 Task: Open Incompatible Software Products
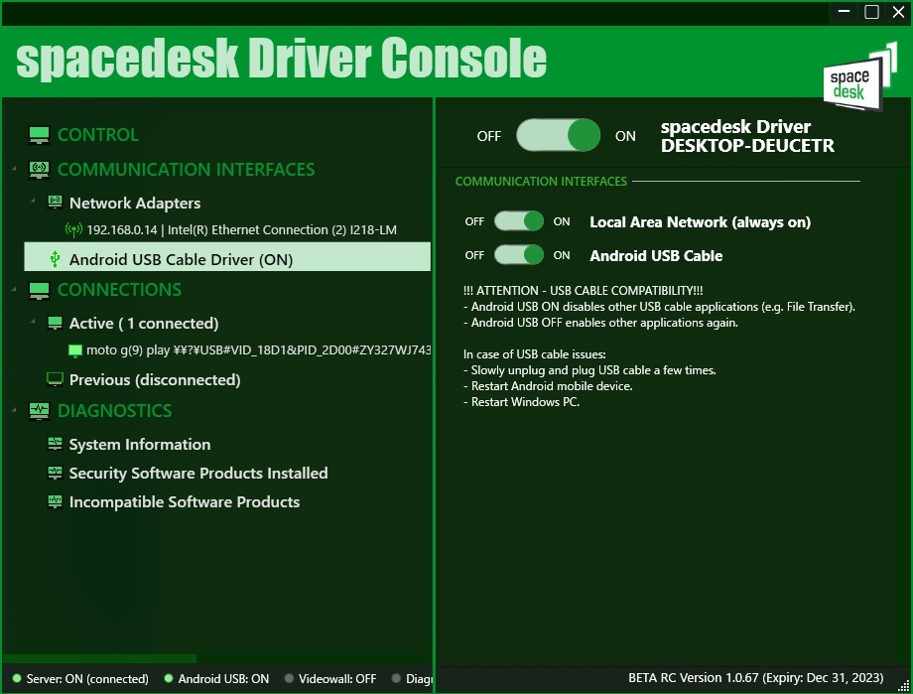pyautogui.click(x=185, y=502)
